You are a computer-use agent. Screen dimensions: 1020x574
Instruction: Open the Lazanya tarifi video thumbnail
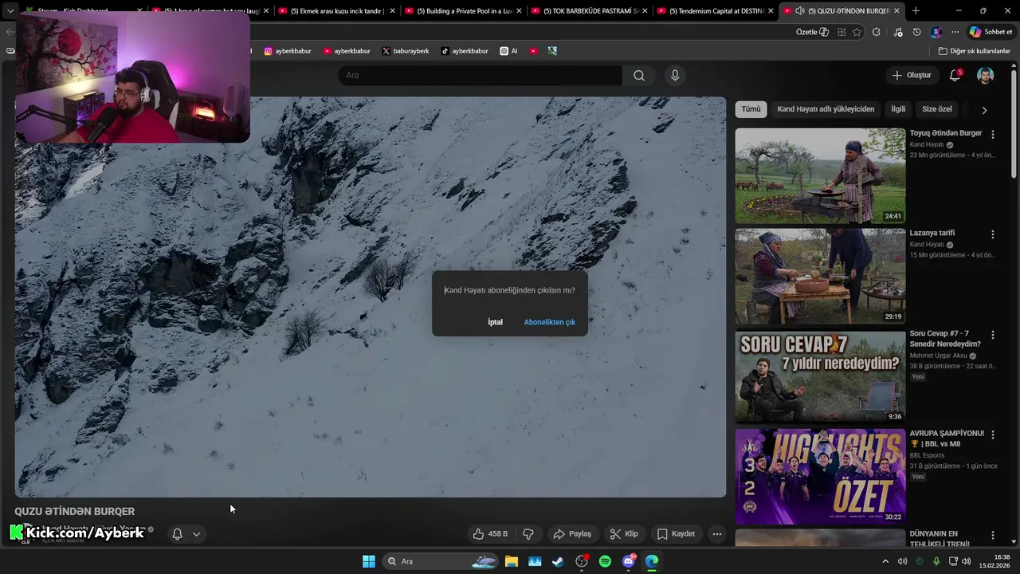point(820,276)
